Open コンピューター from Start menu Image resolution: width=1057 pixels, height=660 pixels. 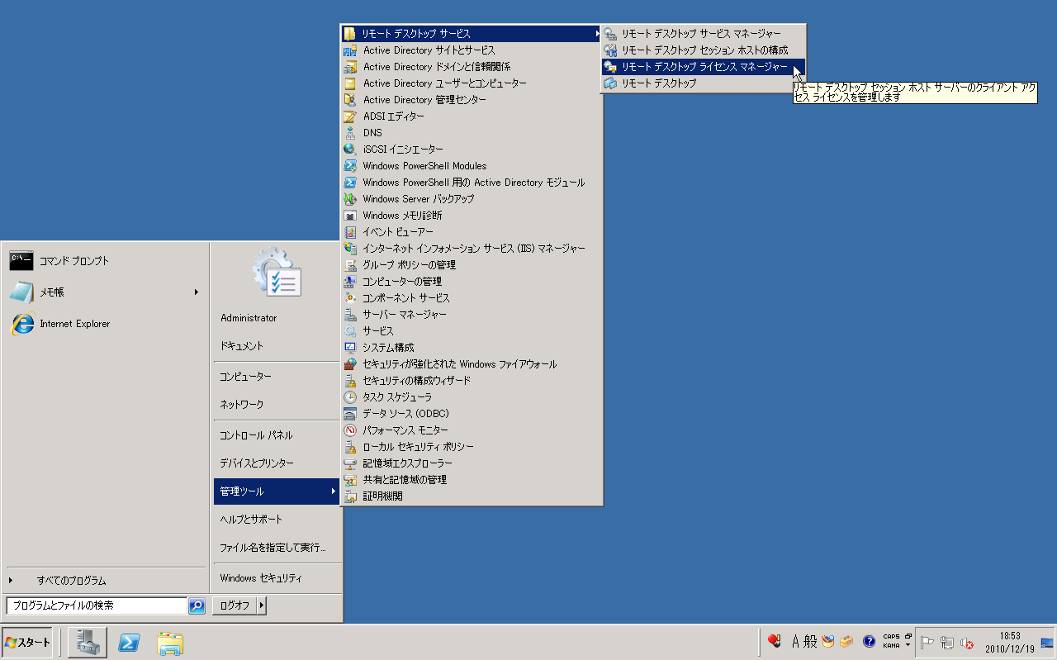tap(277, 377)
